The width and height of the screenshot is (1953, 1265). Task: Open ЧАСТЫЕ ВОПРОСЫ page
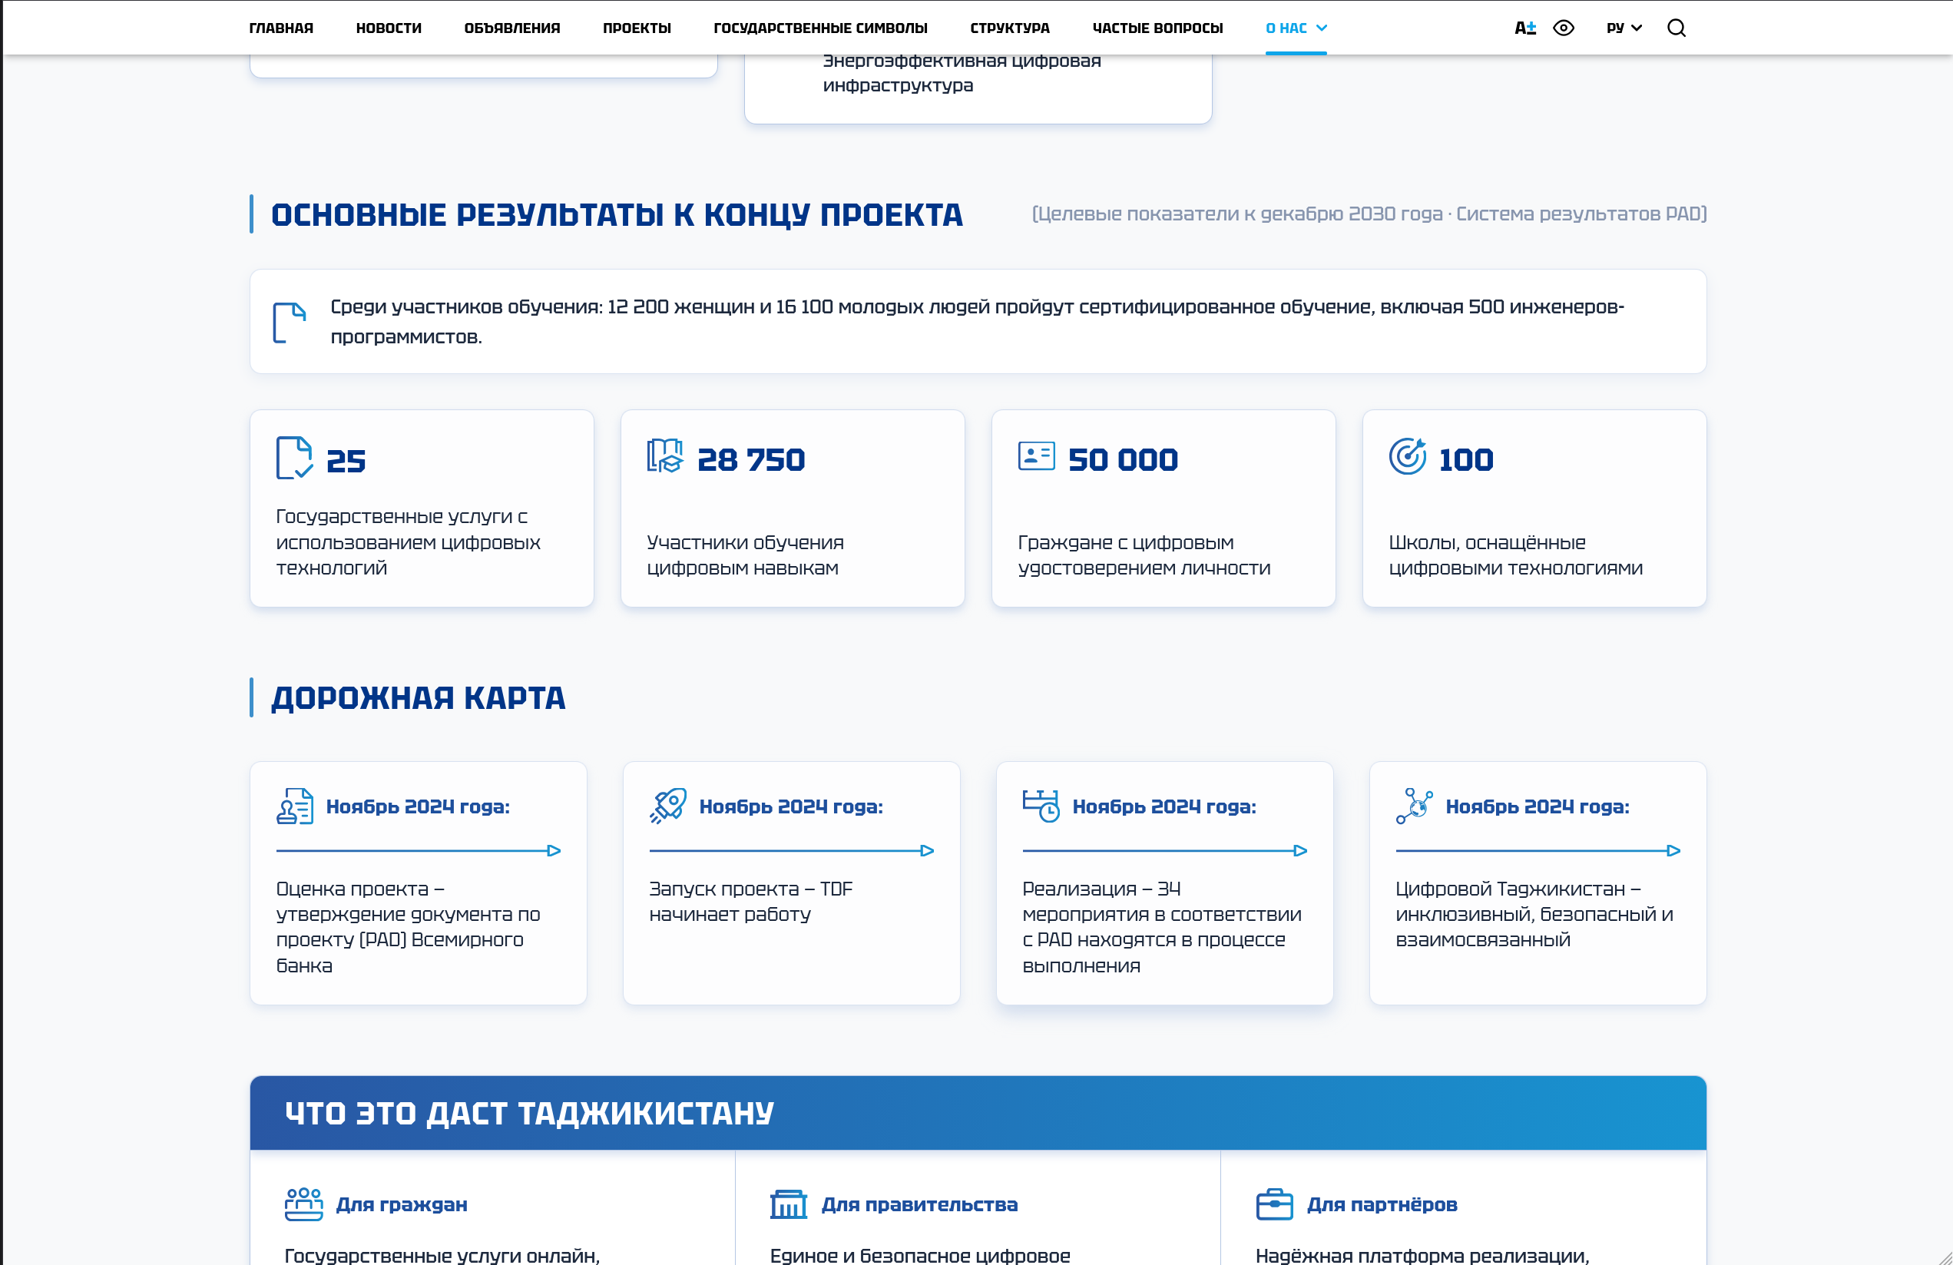pos(1158,28)
